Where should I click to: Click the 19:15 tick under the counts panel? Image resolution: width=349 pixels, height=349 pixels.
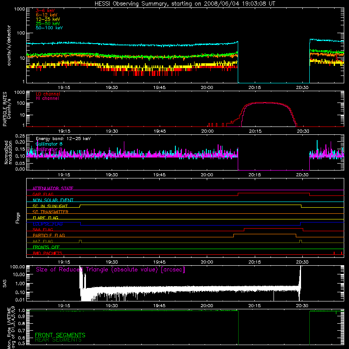pos(64,88)
